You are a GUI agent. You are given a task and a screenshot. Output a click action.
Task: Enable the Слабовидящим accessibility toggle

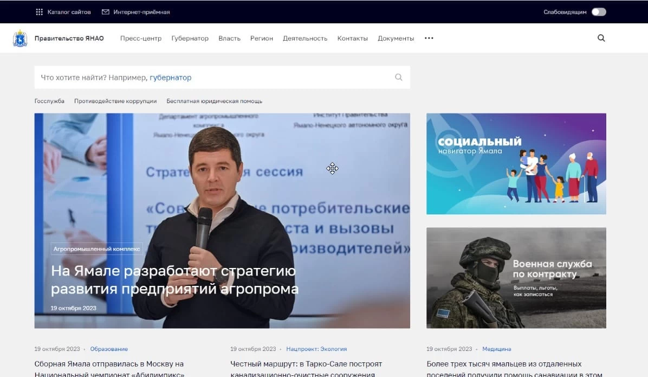click(600, 11)
